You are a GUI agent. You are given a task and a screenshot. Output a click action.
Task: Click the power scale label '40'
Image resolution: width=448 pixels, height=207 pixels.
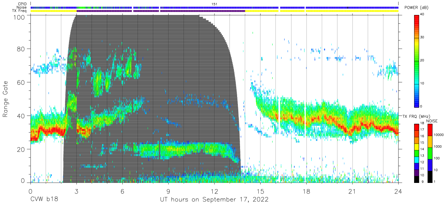pos(422,15)
